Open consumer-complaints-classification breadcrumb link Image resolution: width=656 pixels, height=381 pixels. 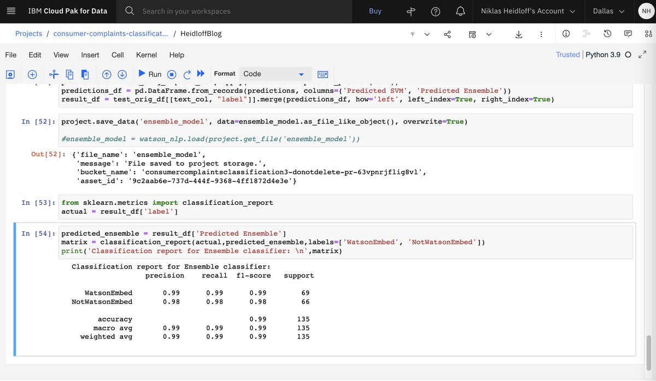click(x=110, y=34)
